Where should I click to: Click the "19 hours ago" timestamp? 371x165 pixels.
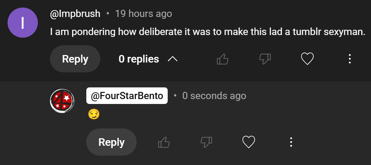point(143,14)
